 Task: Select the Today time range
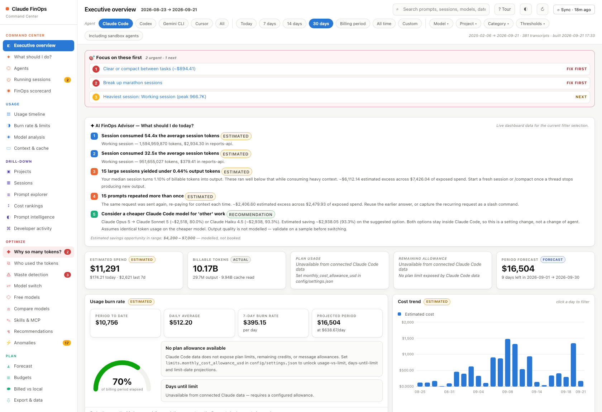point(246,24)
